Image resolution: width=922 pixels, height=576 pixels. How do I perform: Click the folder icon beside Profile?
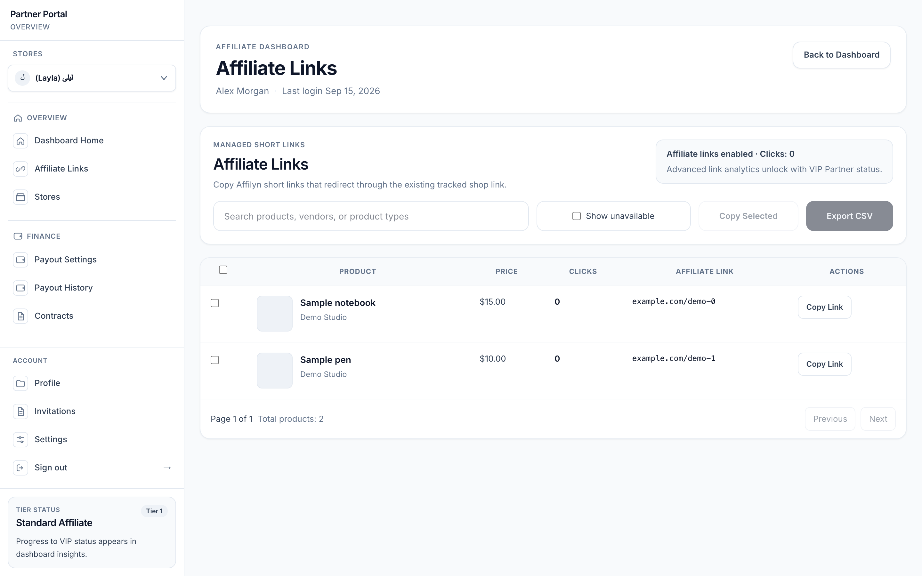pos(20,383)
